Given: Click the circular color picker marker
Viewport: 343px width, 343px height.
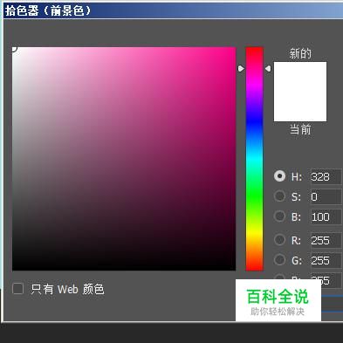Looking at the screenshot, I should click(15, 50).
